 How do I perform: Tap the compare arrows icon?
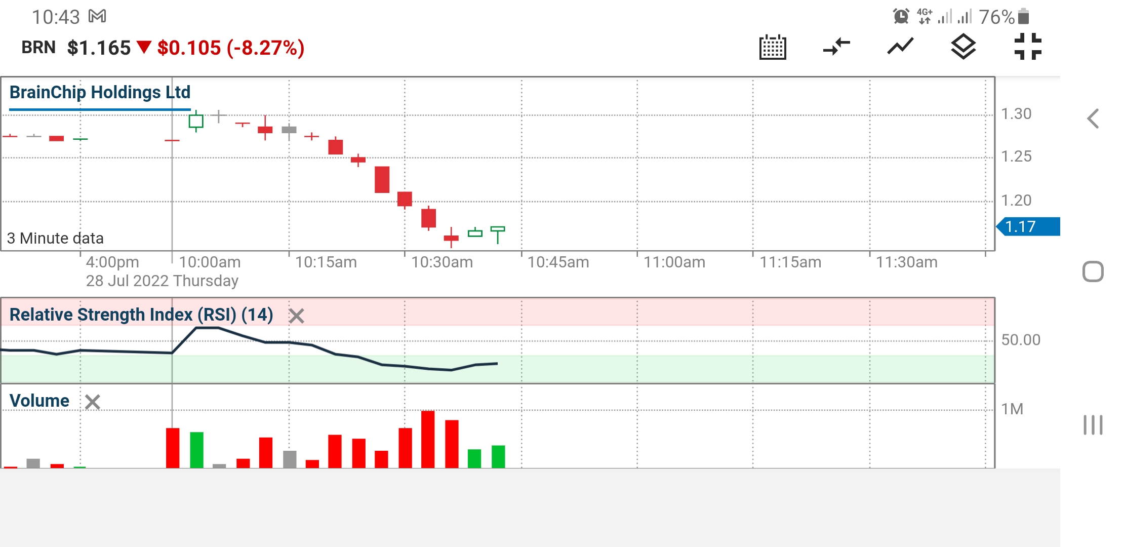(x=836, y=47)
